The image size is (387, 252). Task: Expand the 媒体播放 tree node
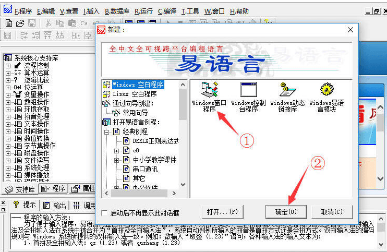(x=8, y=175)
